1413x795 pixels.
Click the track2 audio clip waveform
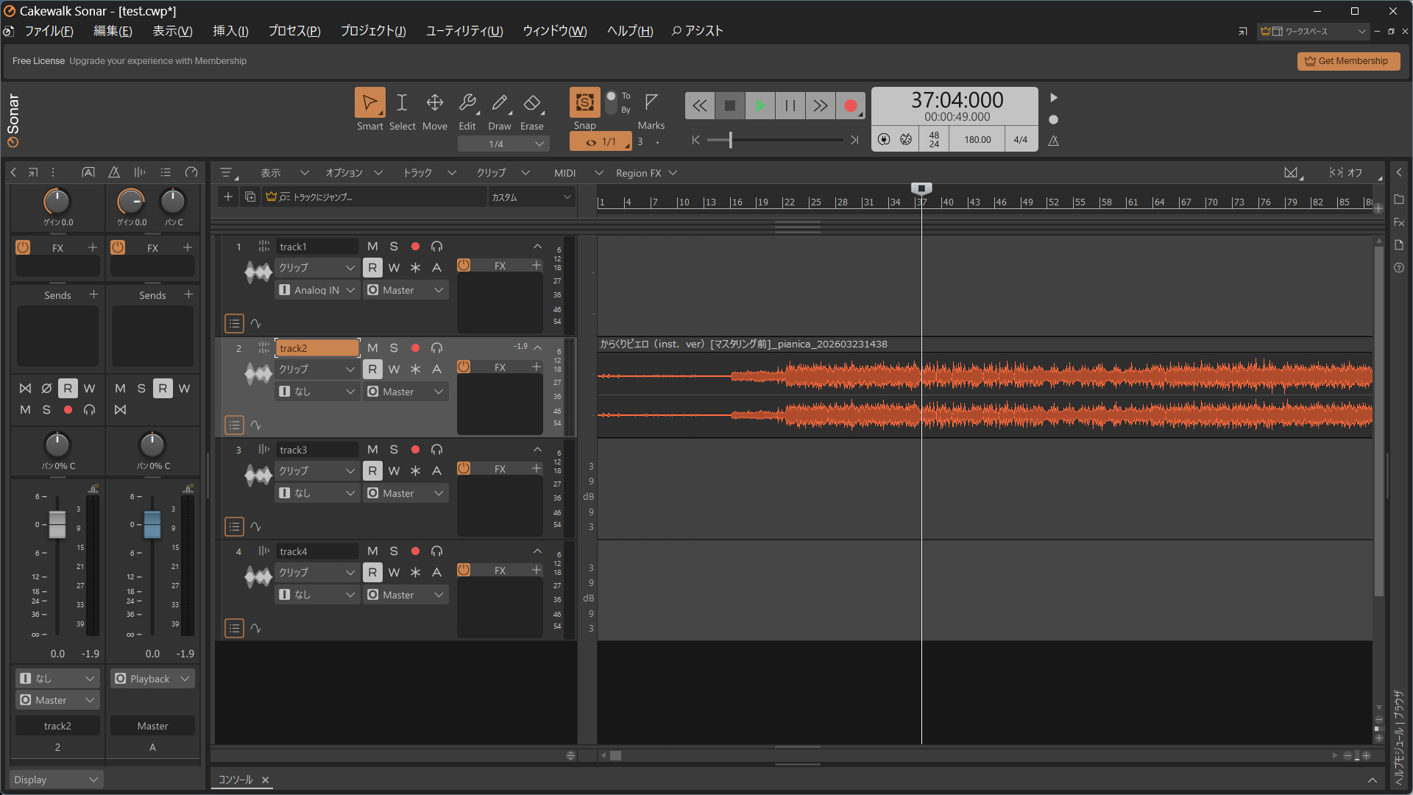[985, 395]
